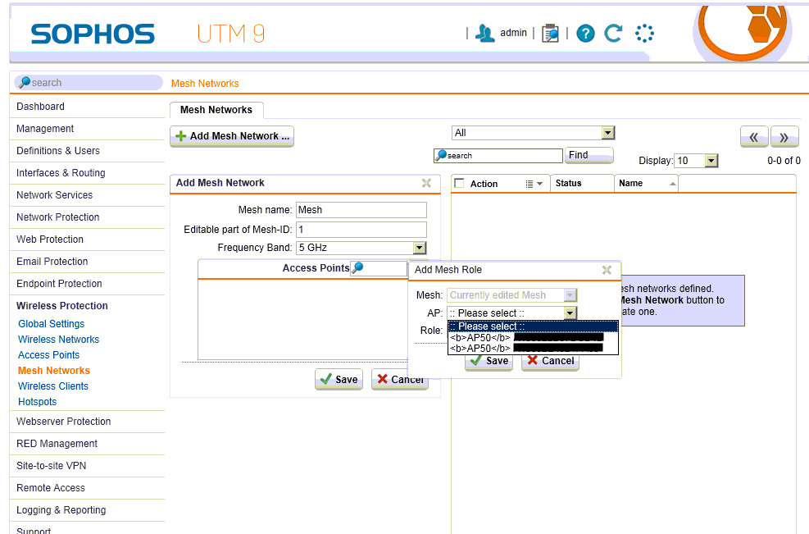Click the Sophos logo
The width and height of the screenshot is (809, 534).
coord(93,34)
